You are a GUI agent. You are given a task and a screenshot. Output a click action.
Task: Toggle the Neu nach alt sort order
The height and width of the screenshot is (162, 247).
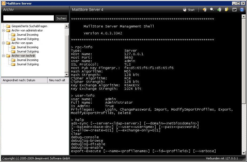click(58, 80)
